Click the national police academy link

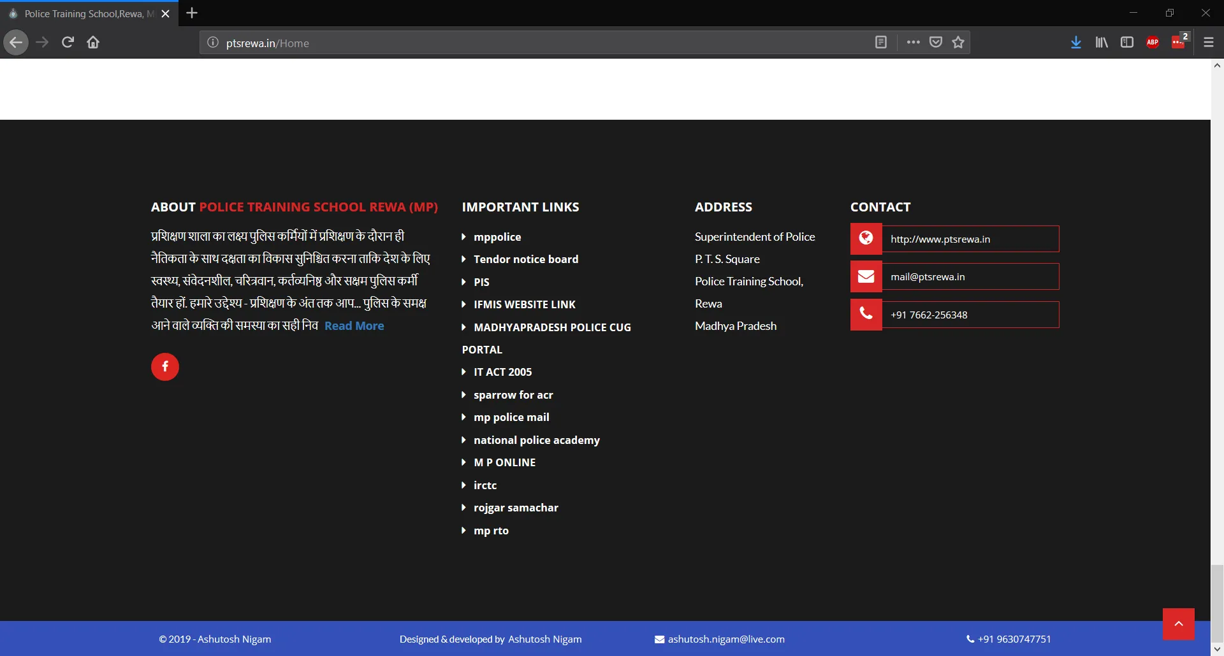(x=536, y=440)
